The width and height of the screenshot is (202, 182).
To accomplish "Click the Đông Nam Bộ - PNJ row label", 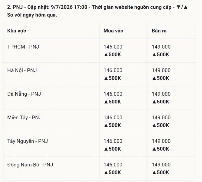I will [x=30, y=165].
